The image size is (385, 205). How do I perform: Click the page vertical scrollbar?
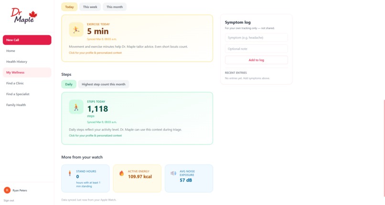click(x=384, y=148)
